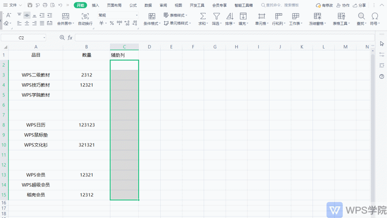
Task: Click the ￥ currency format icon
Action: [x=101, y=23]
